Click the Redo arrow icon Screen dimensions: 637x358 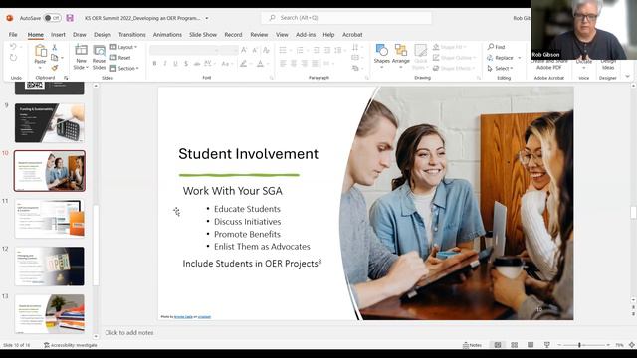click(x=13, y=58)
